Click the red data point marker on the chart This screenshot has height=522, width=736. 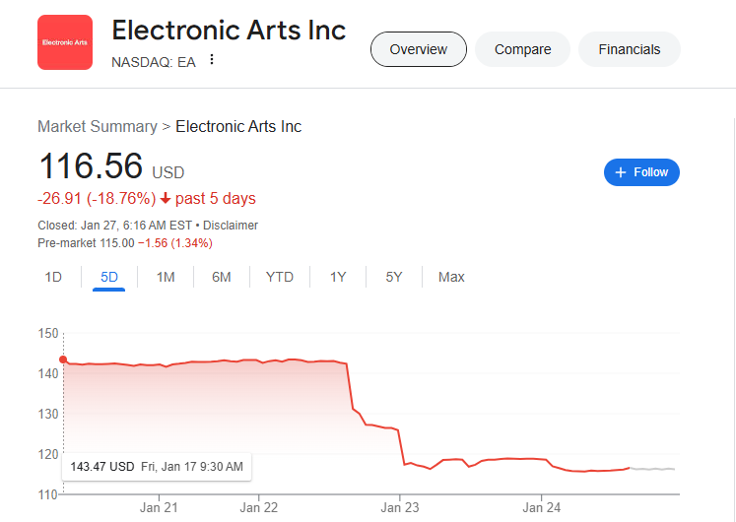click(x=63, y=359)
